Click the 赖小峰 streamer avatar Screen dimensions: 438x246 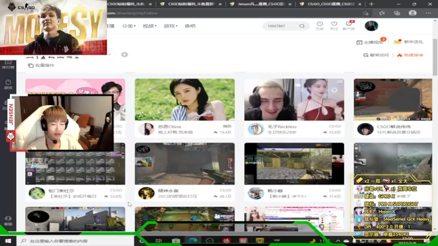256,193
